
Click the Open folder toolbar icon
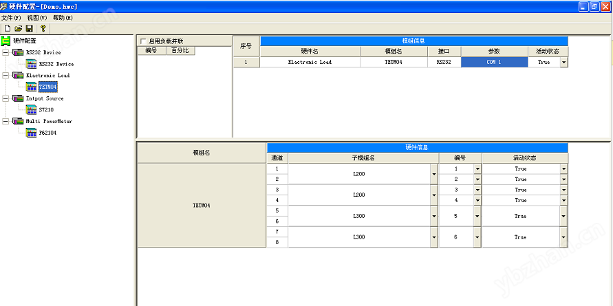tap(19, 28)
